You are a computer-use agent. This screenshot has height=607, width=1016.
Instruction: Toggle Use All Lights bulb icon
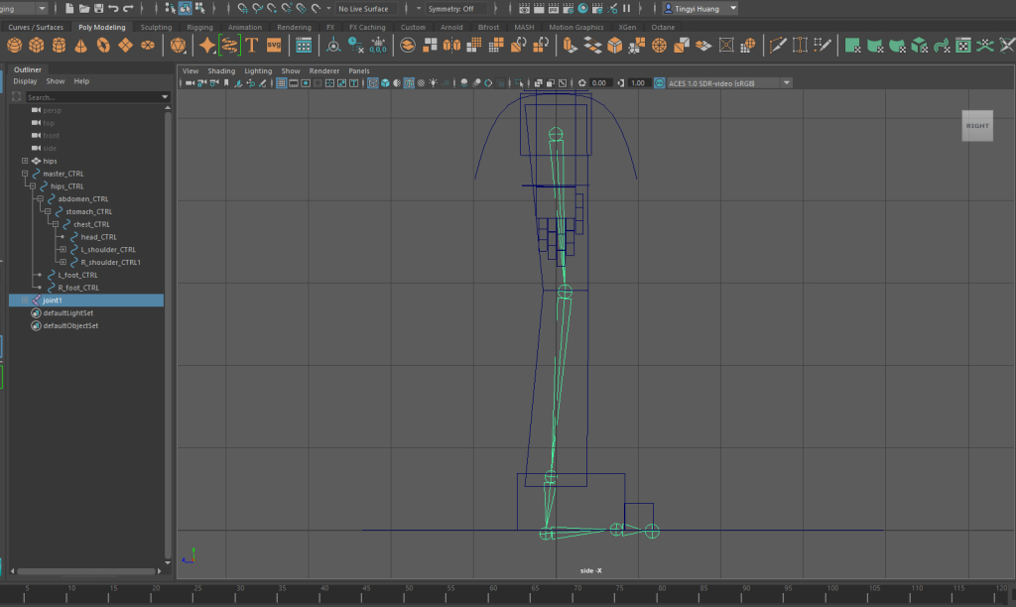[434, 83]
